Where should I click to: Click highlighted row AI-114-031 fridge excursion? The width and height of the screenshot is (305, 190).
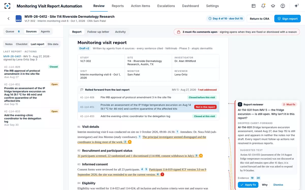pyautogui.click(x=148, y=107)
